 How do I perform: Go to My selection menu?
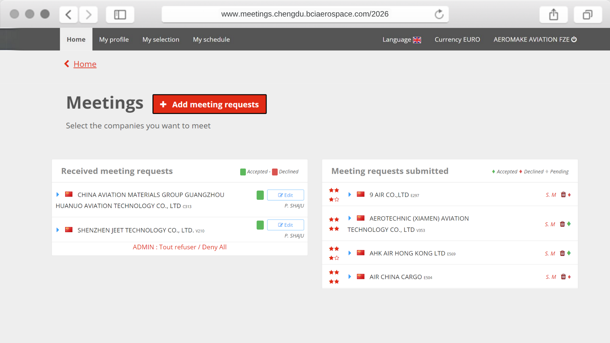[x=161, y=39]
